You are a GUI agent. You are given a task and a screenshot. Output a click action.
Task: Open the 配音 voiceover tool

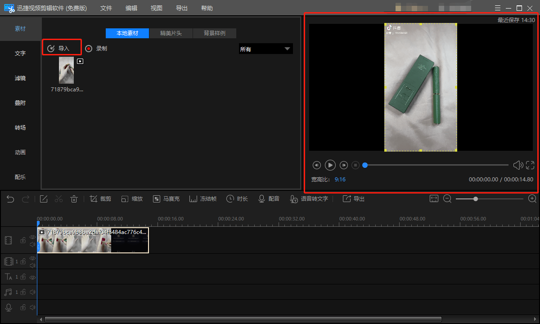269,199
